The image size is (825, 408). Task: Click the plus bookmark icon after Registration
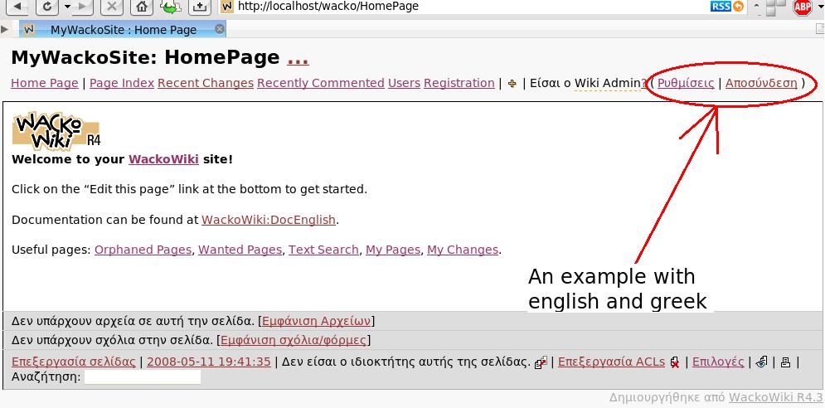click(x=512, y=84)
